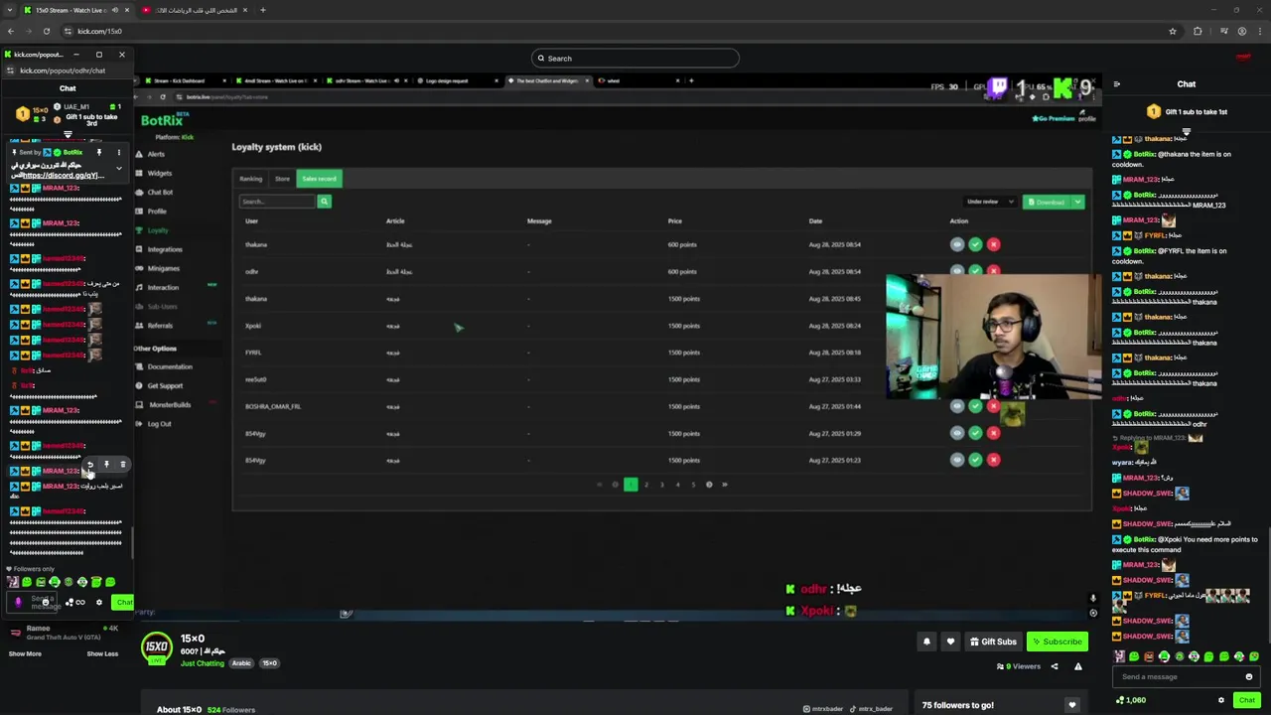
Task: Click the follow heart icon beside Gift Subs
Action: tap(950, 642)
